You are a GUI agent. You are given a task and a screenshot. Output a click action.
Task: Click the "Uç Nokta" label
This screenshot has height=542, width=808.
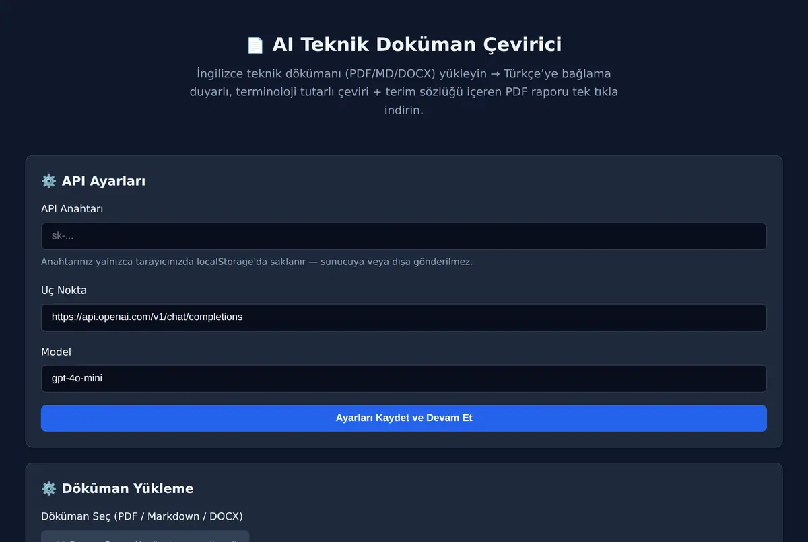[64, 291]
